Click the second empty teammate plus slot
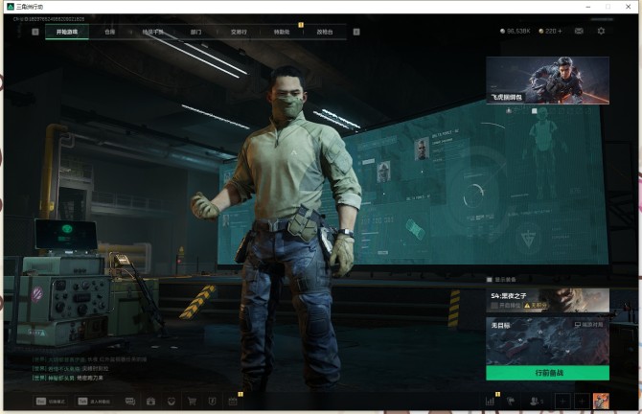 (582, 402)
